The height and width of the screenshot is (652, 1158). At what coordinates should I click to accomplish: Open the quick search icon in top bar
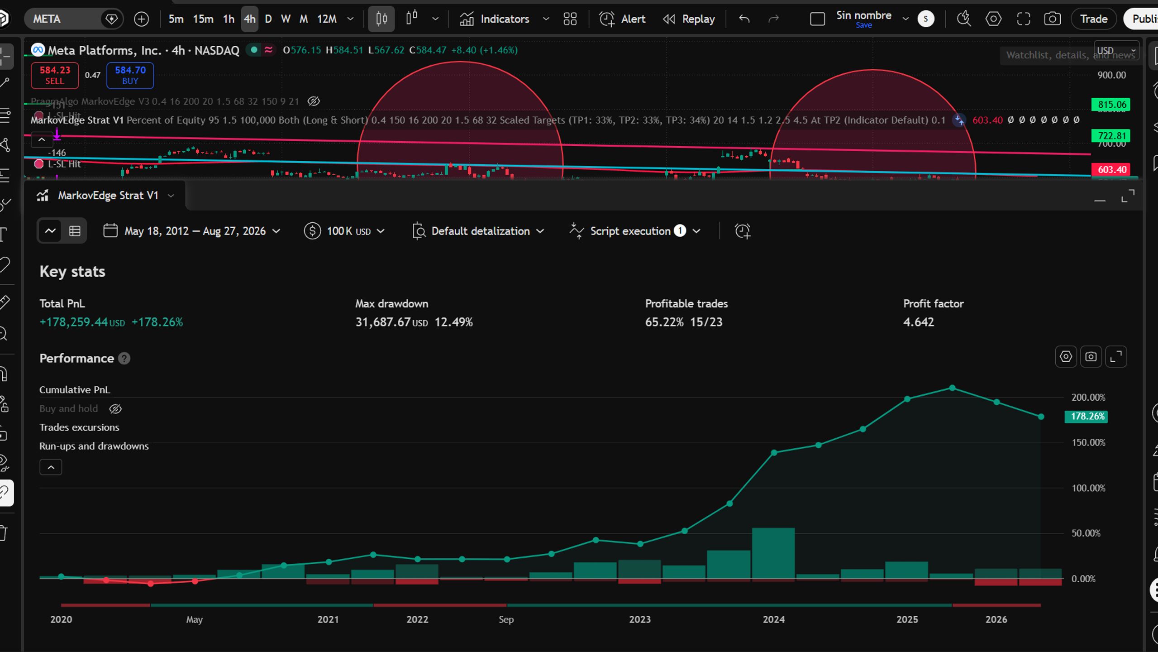[x=964, y=19]
